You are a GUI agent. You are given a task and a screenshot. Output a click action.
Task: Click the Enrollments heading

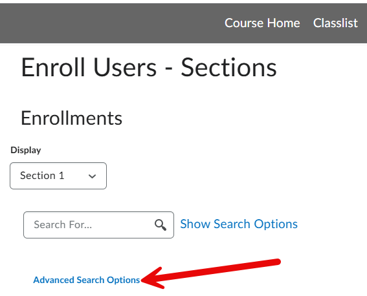click(x=71, y=118)
